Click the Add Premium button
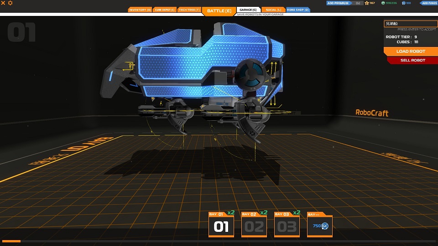This screenshot has width=438, height=246. coord(338,3)
